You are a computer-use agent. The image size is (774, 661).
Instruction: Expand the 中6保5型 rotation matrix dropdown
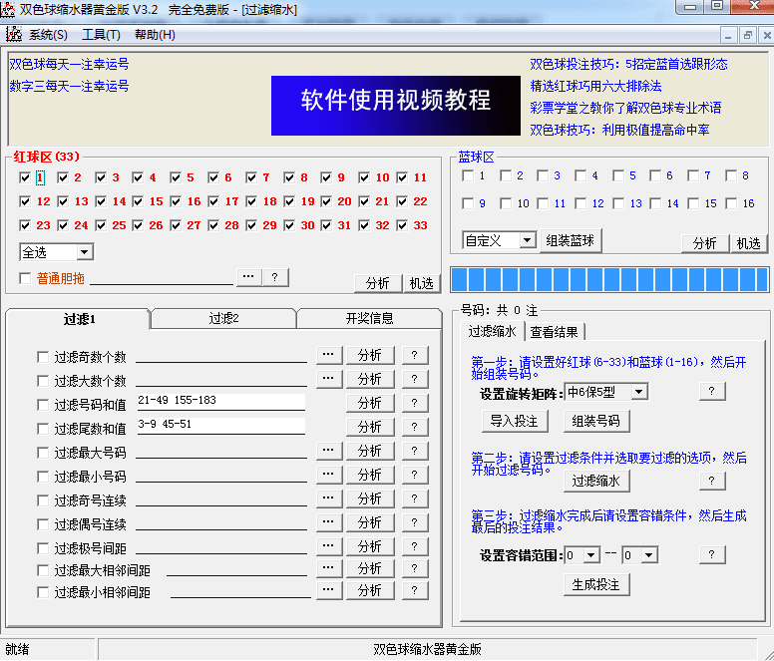click(638, 392)
